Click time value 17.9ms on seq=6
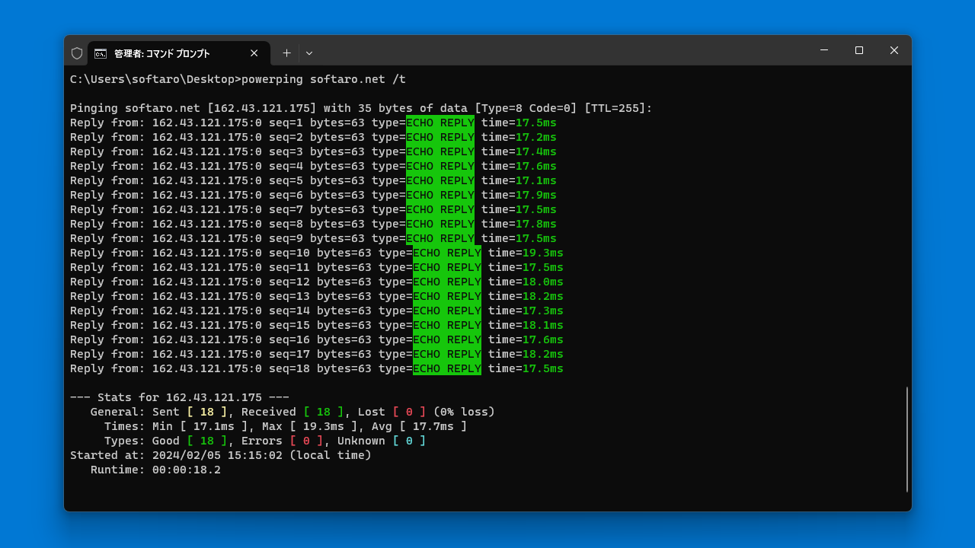975x548 pixels. coord(536,195)
